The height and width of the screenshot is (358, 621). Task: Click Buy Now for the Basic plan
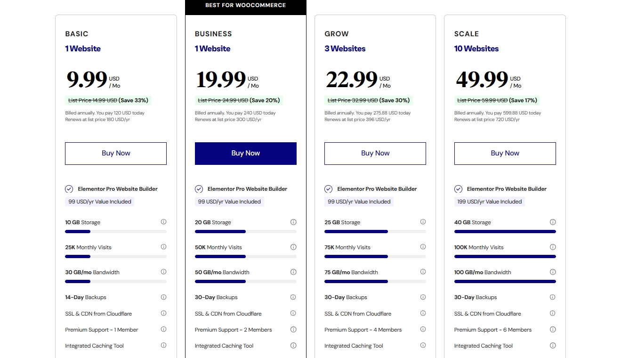coord(116,154)
